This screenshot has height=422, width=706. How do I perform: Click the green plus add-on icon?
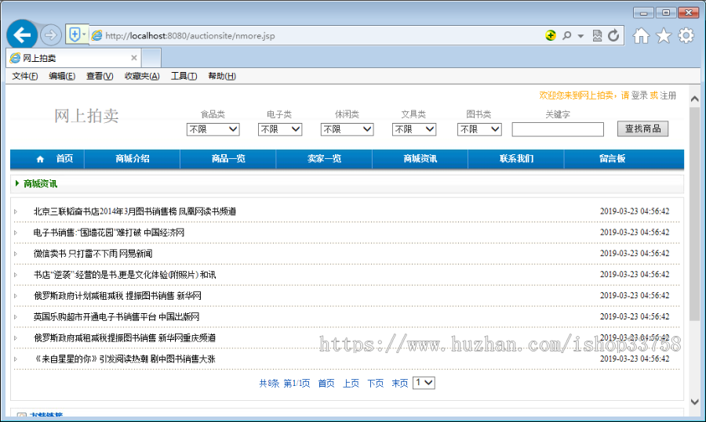(x=550, y=35)
